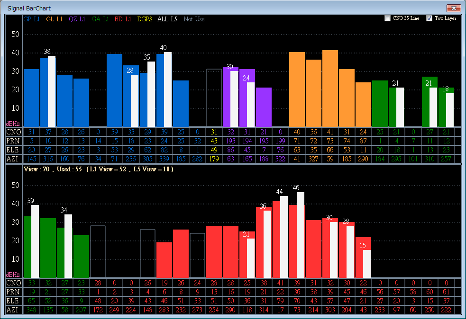The height and width of the screenshot is (319, 466).
Task: Click the 44 label above the red bar
Action: (x=279, y=192)
